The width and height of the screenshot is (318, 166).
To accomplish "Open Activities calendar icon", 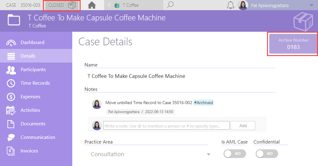I will pyautogui.click(x=11, y=110).
